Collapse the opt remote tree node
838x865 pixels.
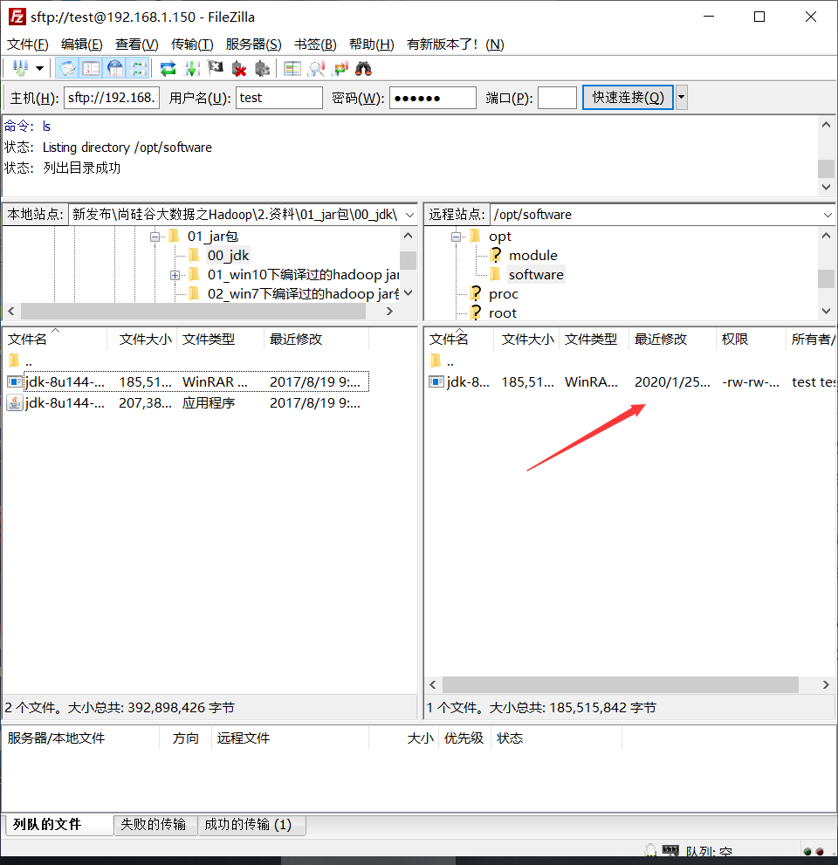457,237
